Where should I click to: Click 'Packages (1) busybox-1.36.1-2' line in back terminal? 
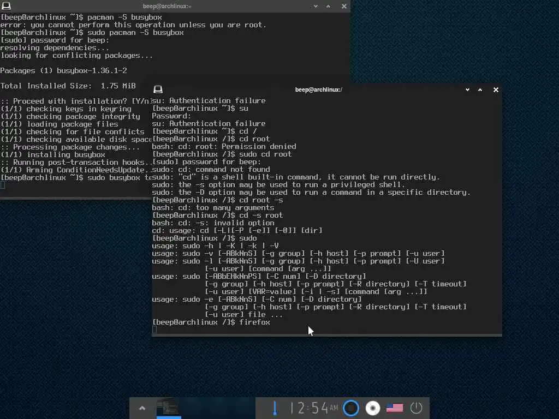pyautogui.click(x=63, y=70)
